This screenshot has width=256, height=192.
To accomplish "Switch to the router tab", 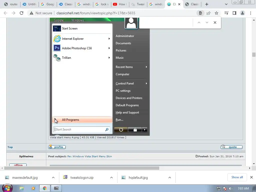I will (11, 4).
